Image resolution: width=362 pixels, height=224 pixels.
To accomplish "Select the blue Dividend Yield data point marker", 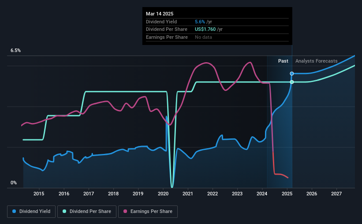I will coord(292,74).
